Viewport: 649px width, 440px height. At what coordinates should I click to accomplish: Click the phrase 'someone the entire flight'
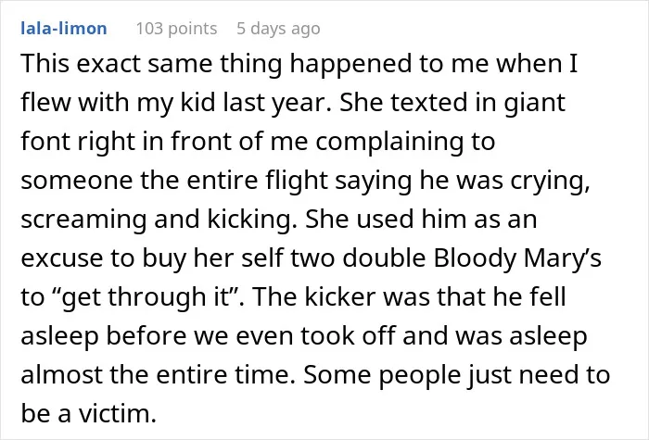[175, 181]
